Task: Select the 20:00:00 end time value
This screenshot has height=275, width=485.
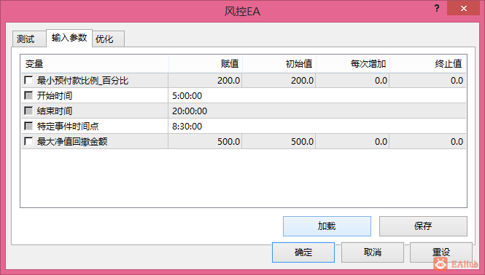Action: point(190,111)
